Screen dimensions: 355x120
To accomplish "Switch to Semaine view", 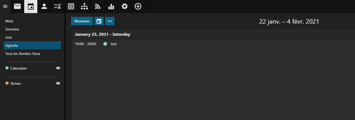I will tap(12, 29).
